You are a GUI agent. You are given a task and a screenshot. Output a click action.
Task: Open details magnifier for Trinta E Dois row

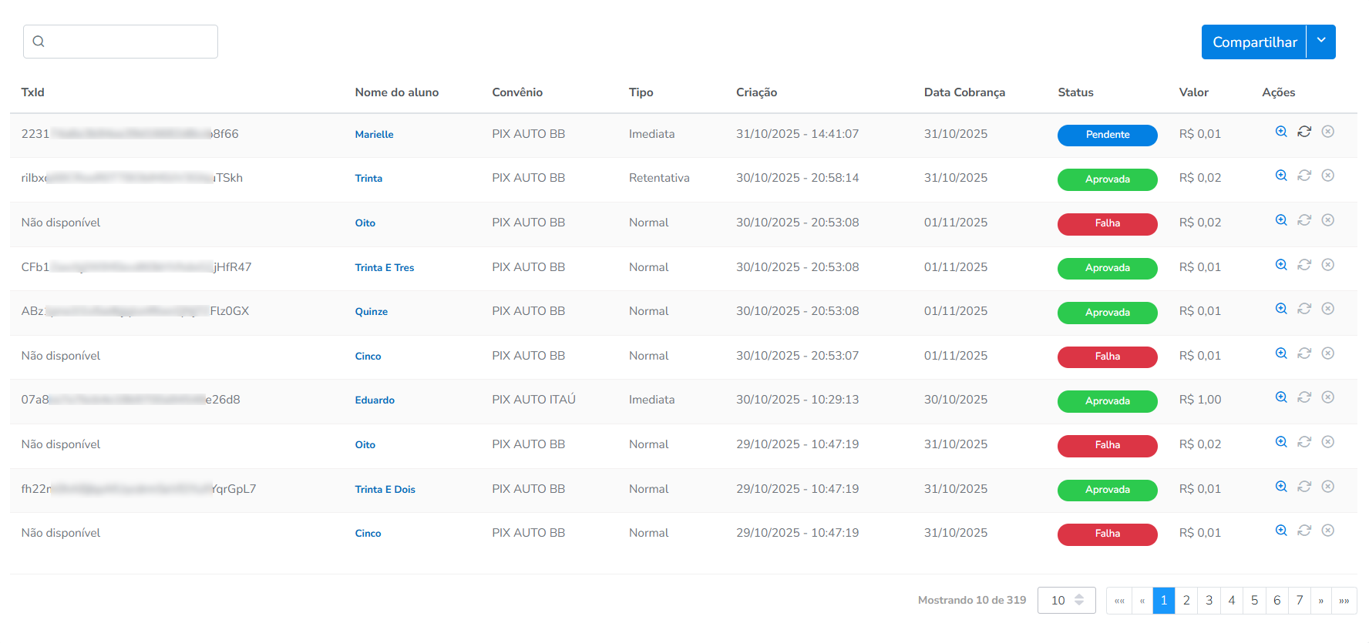pyautogui.click(x=1281, y=487)
